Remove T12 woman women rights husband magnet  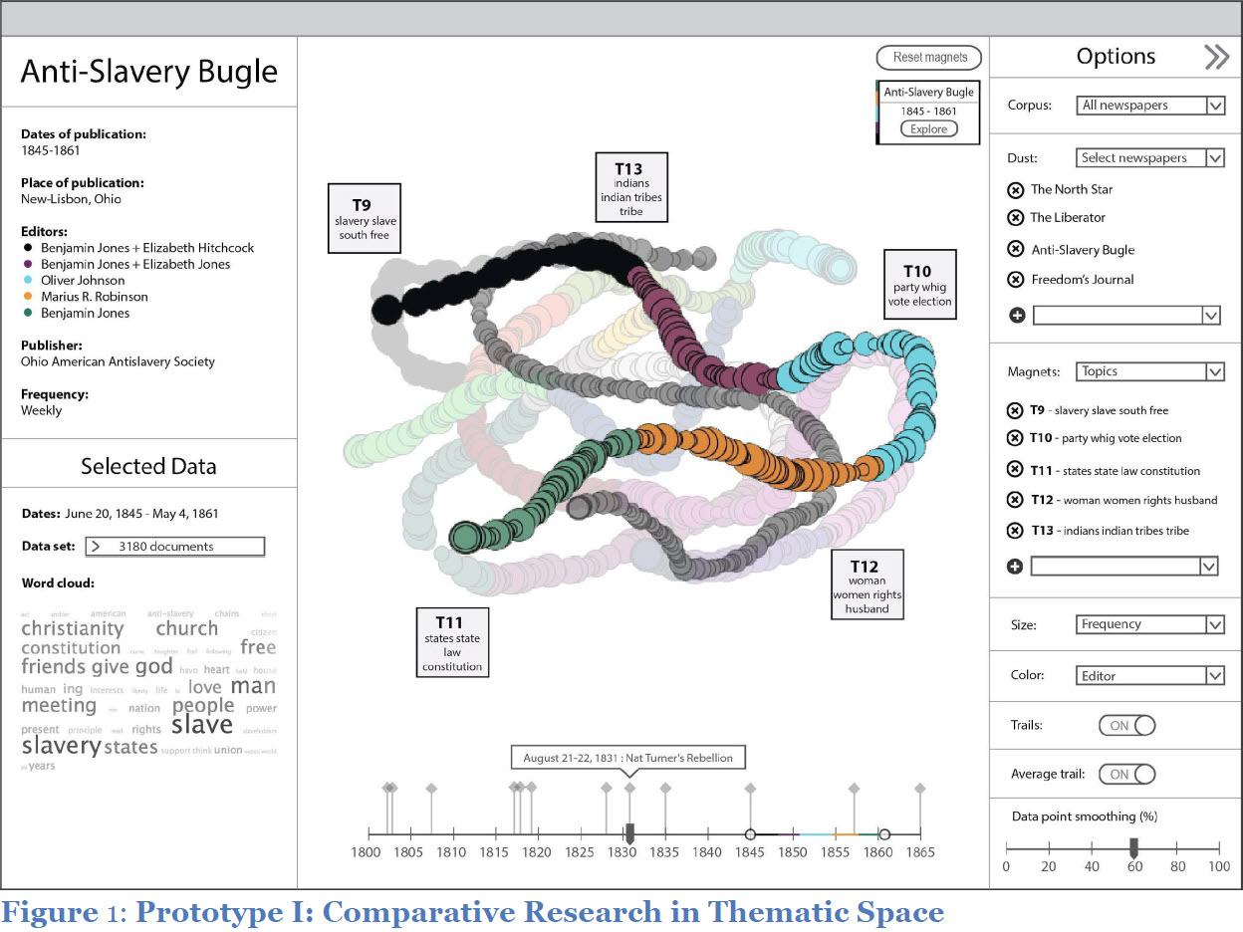1014,500
